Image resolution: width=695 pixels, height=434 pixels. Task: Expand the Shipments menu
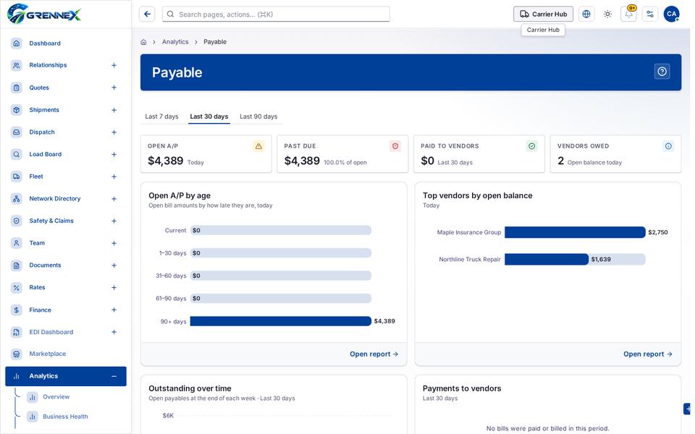(x=114, y=110)
